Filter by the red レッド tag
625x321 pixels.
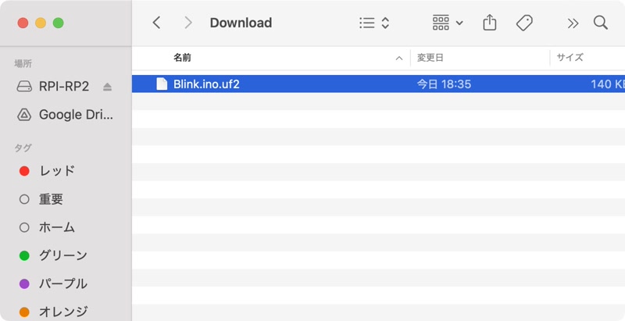tap(56, 171)
